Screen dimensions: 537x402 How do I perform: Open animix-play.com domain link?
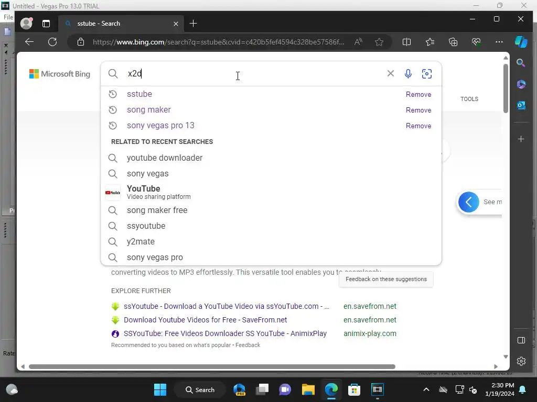pyautogui.click(x=370, y=333)
